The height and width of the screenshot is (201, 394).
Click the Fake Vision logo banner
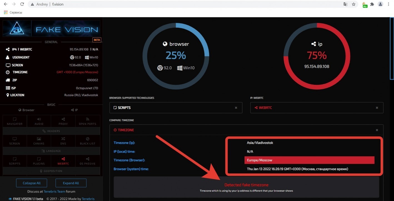click(51, 29)
